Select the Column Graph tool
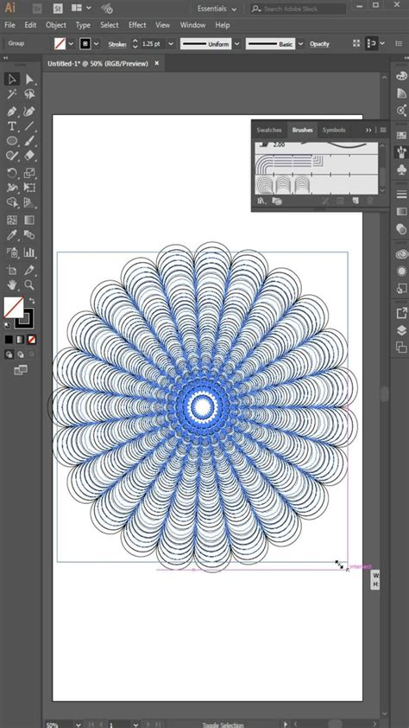The width and height of the screenshot is (409, 728). tap(29, 252)
